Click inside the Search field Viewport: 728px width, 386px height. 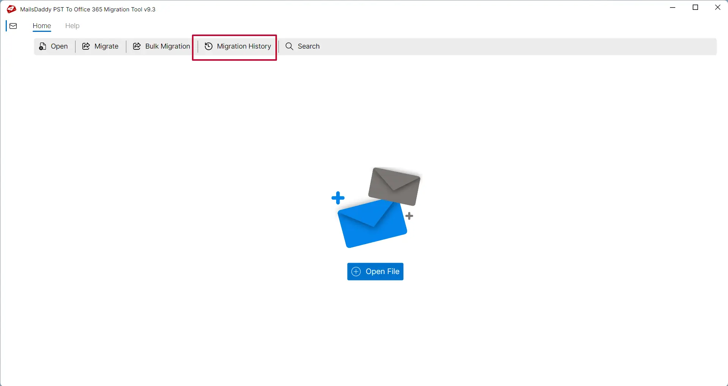308,46
